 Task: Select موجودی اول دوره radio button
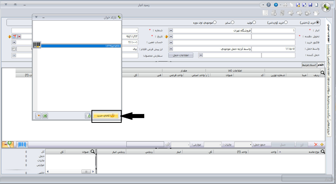click(215, 22)
